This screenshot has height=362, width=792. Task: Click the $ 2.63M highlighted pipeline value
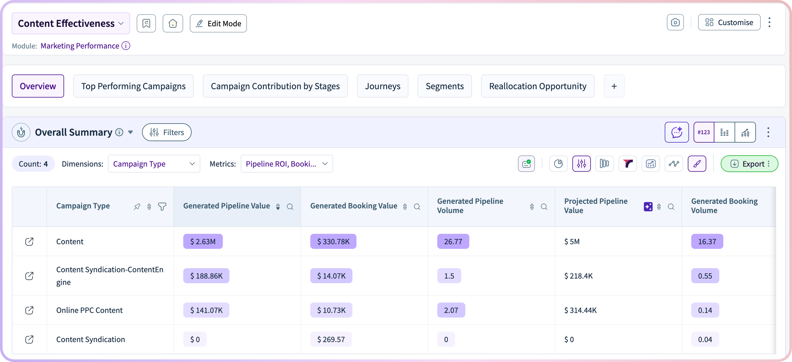pyautogui.click(x=203, y=241)
